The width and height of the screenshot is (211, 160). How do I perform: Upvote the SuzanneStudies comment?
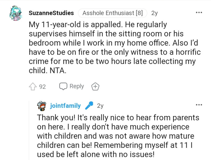pyautogui.click(x=32, y=87)
